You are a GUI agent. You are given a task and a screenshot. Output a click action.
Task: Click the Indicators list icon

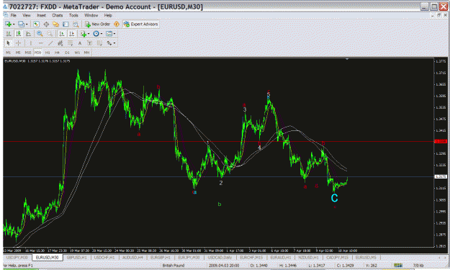[x=84, y=34]
